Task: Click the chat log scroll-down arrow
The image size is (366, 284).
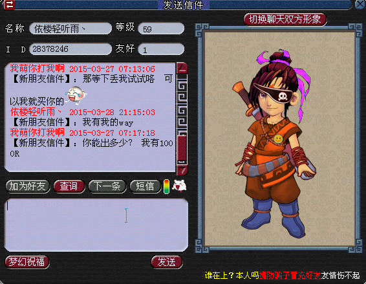Action: click(x=182, y=169)
